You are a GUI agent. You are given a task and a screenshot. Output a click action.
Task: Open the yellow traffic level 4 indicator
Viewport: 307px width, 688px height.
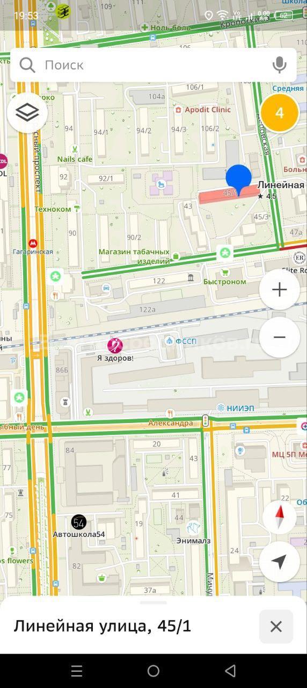pyautogui.click(x=279, y=113)
